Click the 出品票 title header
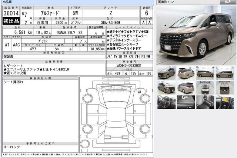 (x=7, y=2)
